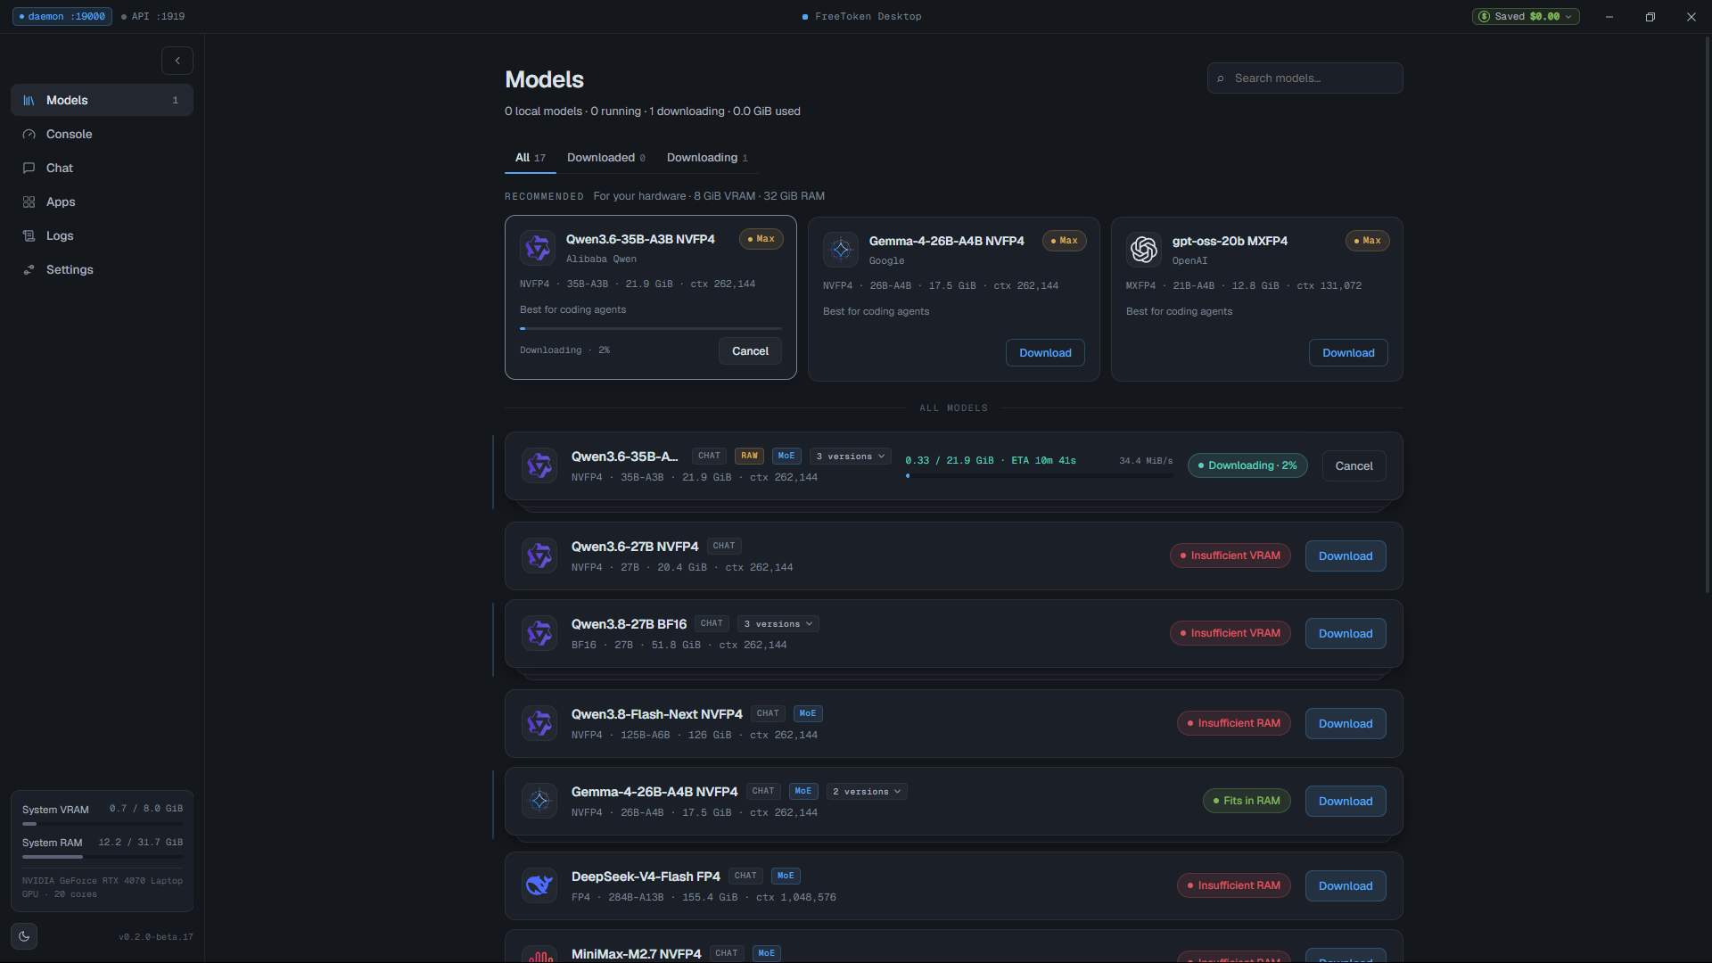Switch to the Downloaded tab
The width and height of the screenshot is (1712, 963).
pos(606,158)
